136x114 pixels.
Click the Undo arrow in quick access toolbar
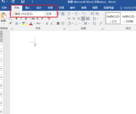[3, 1]
